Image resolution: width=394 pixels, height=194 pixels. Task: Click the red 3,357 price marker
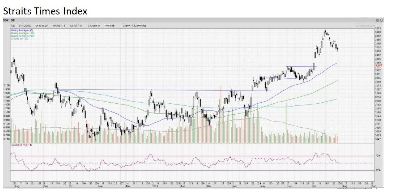[378, 66]
